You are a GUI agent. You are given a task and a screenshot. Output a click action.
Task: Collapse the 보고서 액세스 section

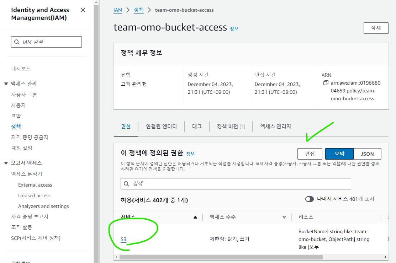click(x=6, y=163)
